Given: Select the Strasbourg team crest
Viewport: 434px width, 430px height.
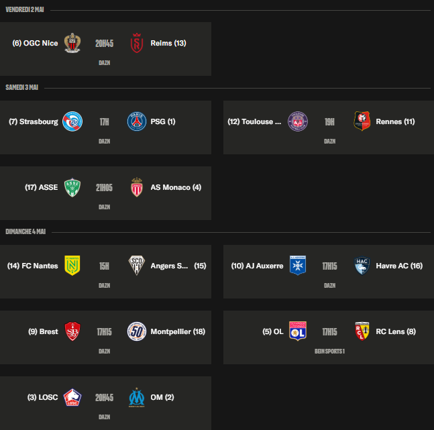Looking at the screenshot, I should tap(72, 121).
